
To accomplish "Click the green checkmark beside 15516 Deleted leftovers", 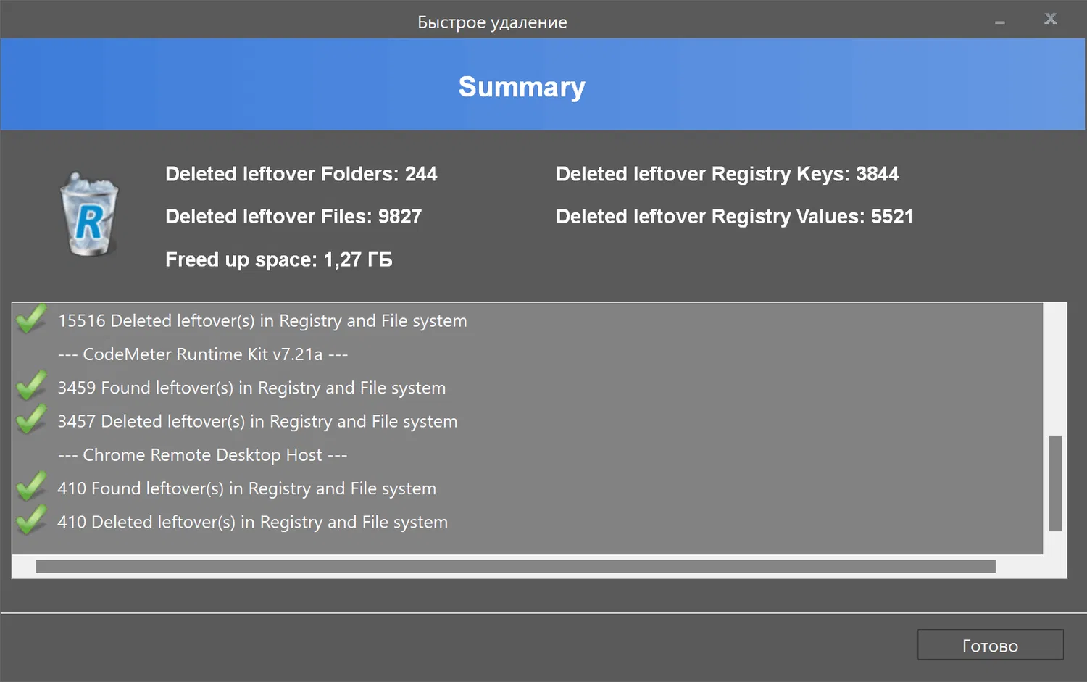I will pos(31,319).
